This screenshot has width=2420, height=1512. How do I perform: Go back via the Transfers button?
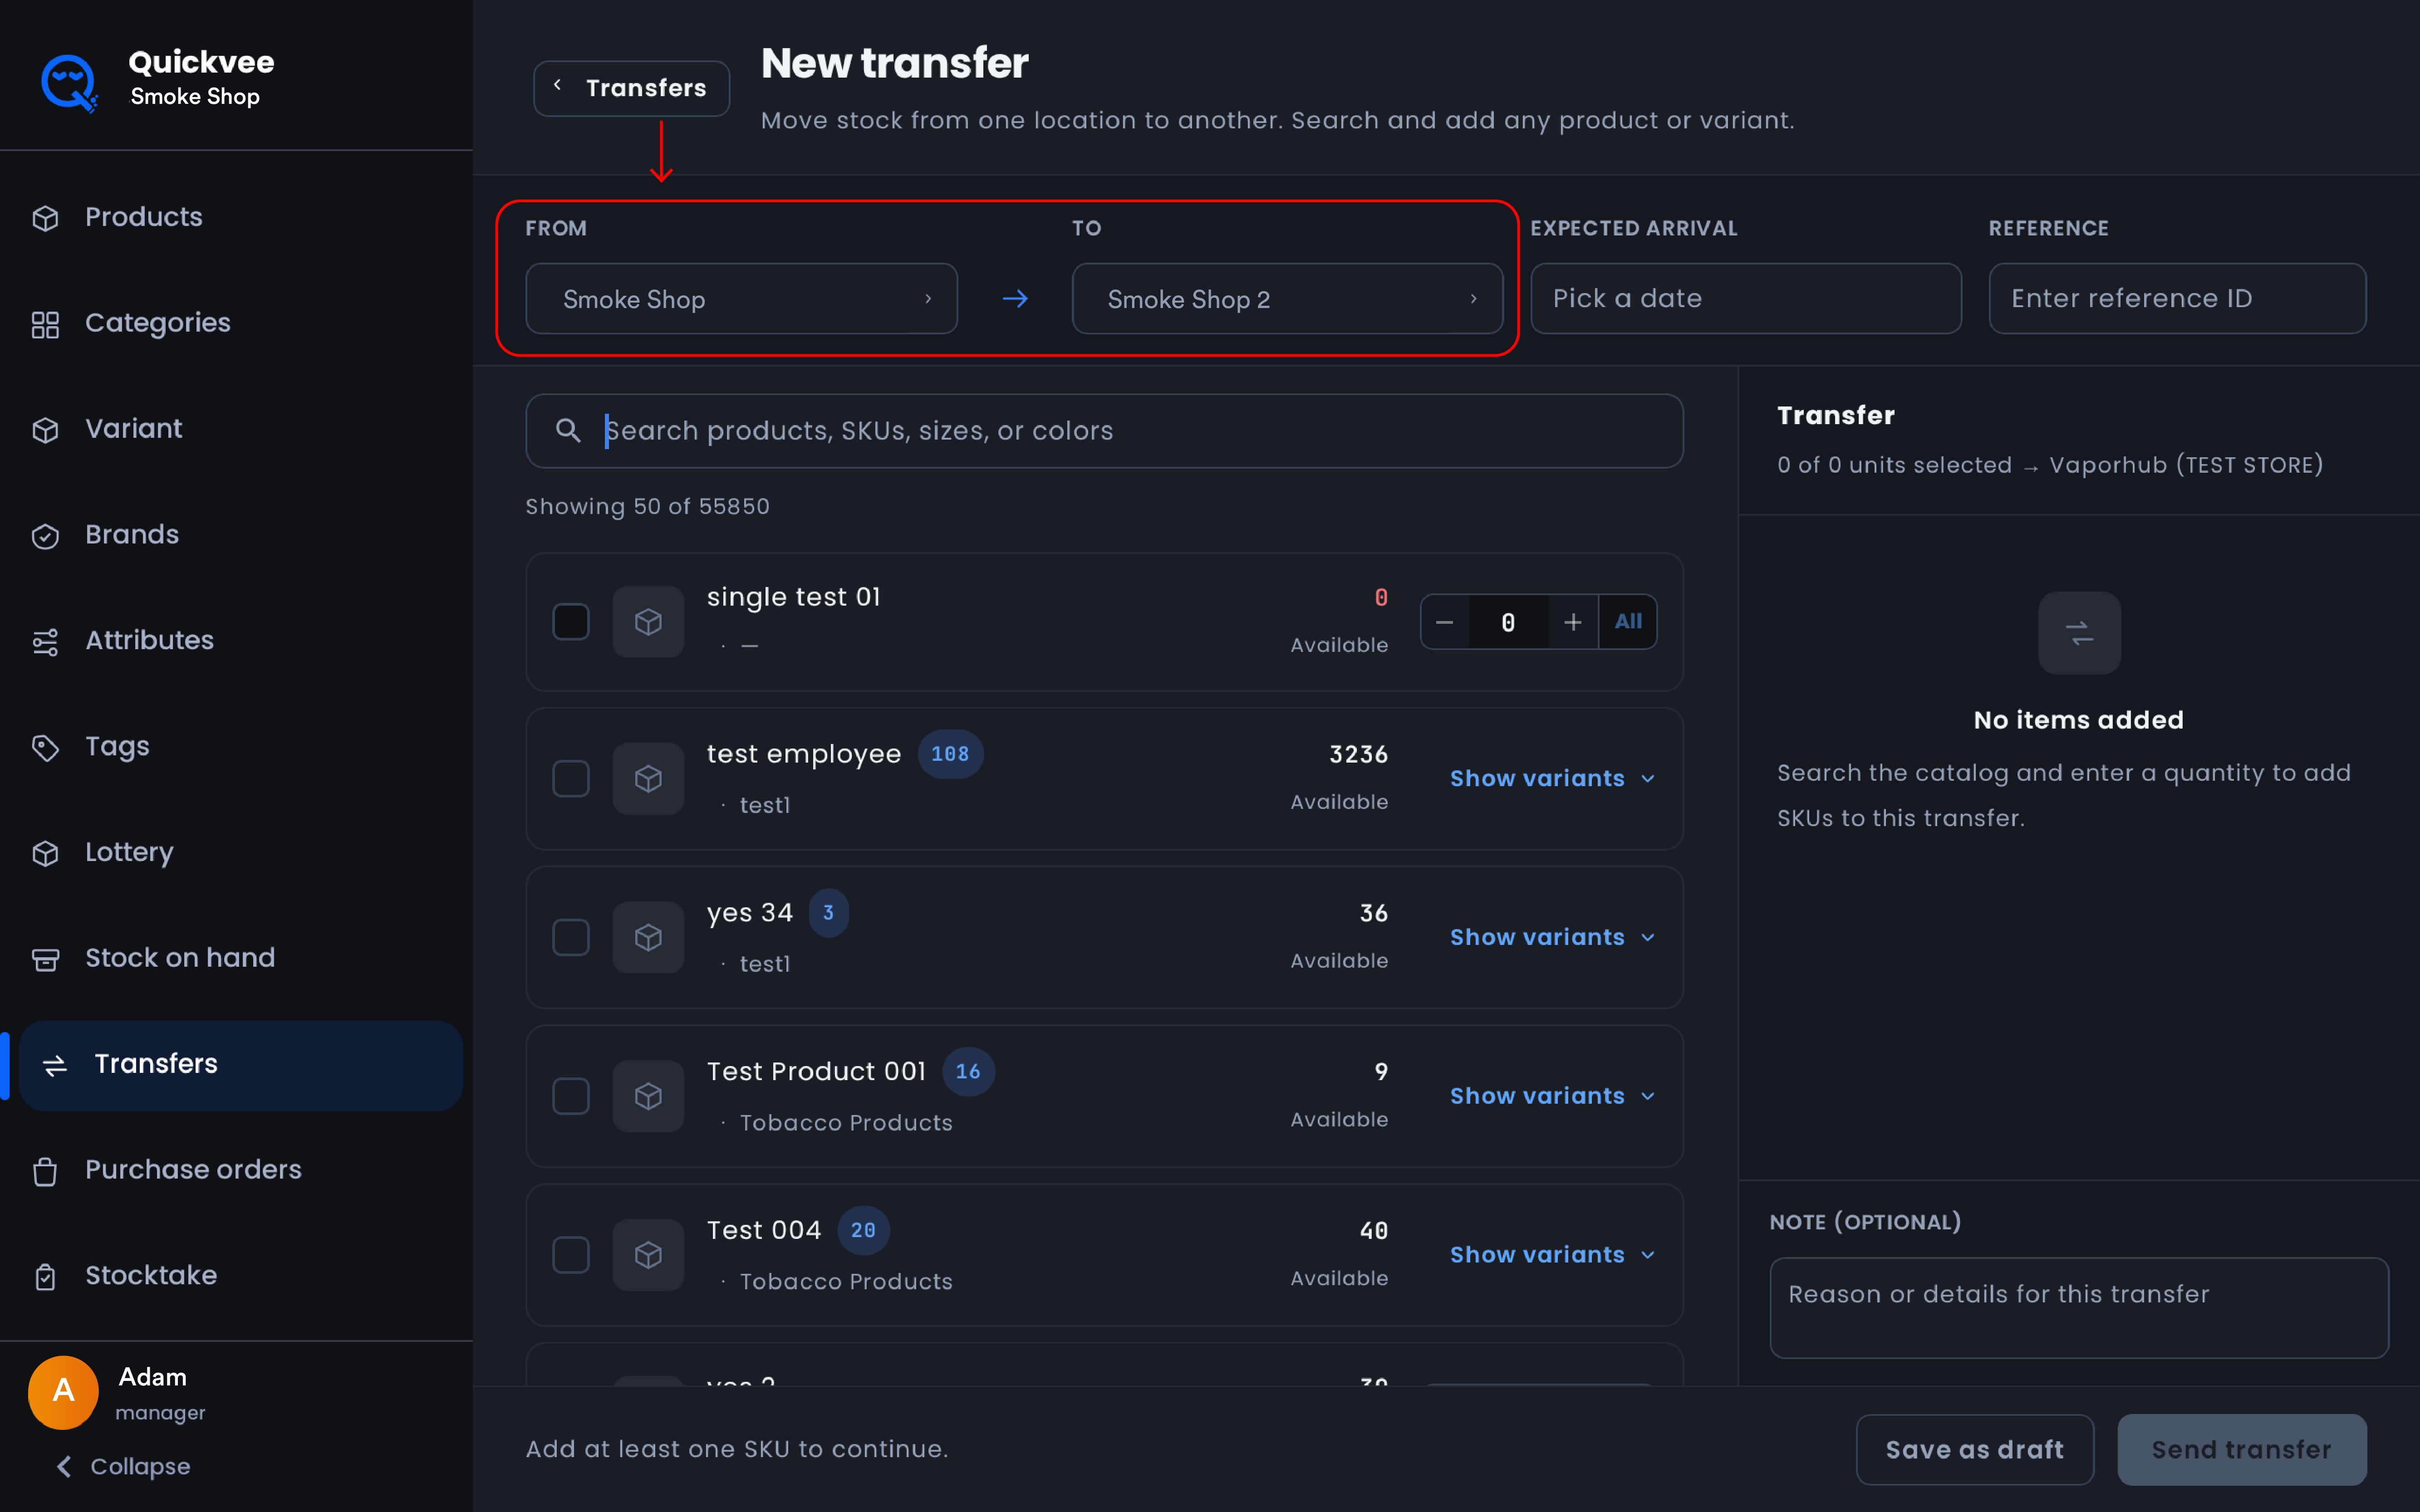631,88
